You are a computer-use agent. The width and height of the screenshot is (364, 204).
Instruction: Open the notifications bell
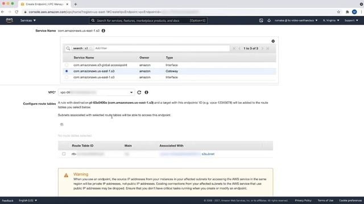click(x=269, y=20)
